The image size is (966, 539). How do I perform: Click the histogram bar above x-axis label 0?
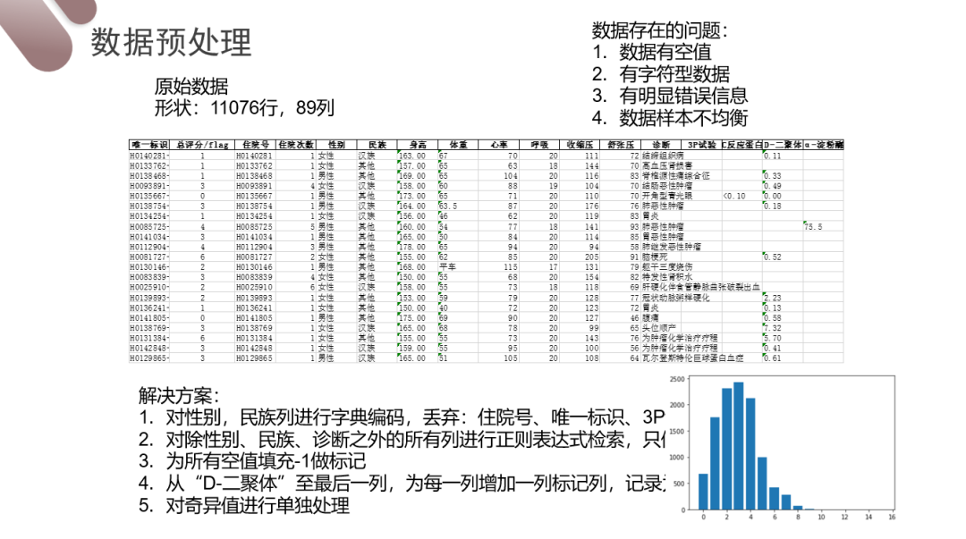click(703, 492)
